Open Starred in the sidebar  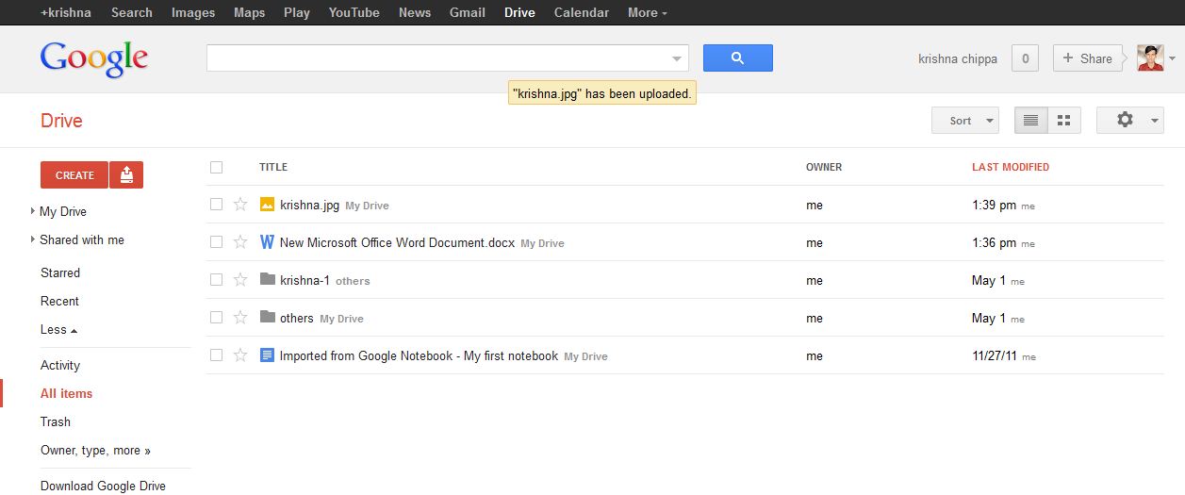click(x=60, y=272)
